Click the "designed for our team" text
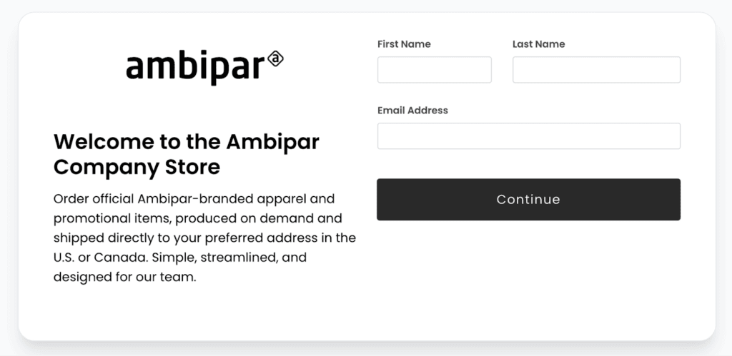This screenshot has height=356, width=732. (x=124, y=277)
